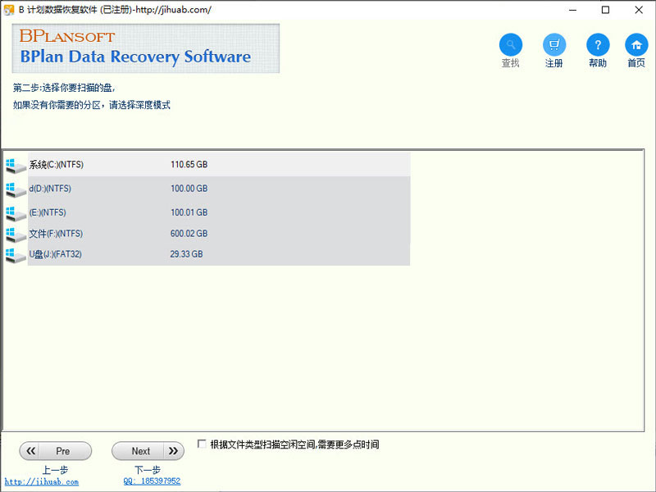656x492 pixels.
Task: Go to 首页 home icon
Action: click(x=636, y=45)
